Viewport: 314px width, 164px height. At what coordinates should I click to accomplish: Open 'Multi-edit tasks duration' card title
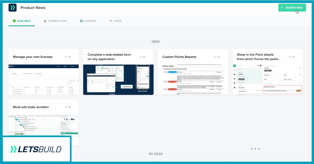click(x=31, y=107)
